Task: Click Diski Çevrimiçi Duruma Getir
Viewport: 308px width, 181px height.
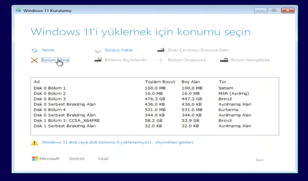Action: click(198, 50)
